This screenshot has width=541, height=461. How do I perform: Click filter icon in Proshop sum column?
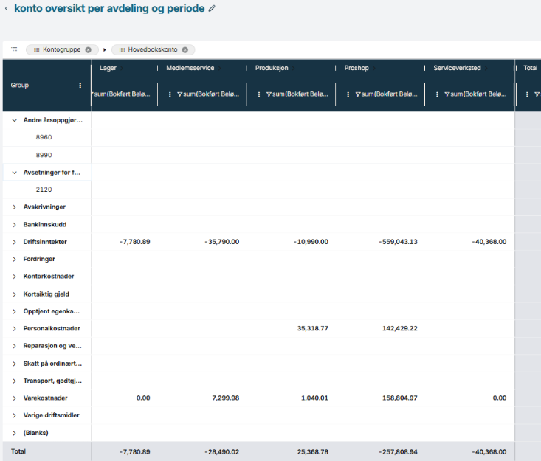pos(357,94)
